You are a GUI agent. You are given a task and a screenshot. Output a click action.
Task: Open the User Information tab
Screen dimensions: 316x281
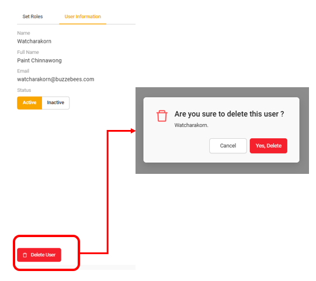point(82,16)
